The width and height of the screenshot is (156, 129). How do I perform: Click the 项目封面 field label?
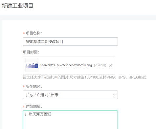(x=31, y=52)
